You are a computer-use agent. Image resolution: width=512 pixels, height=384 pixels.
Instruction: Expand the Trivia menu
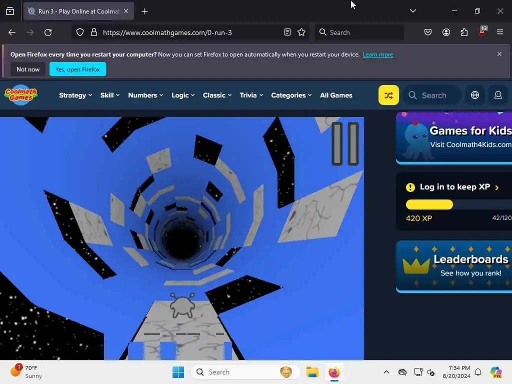251,95
